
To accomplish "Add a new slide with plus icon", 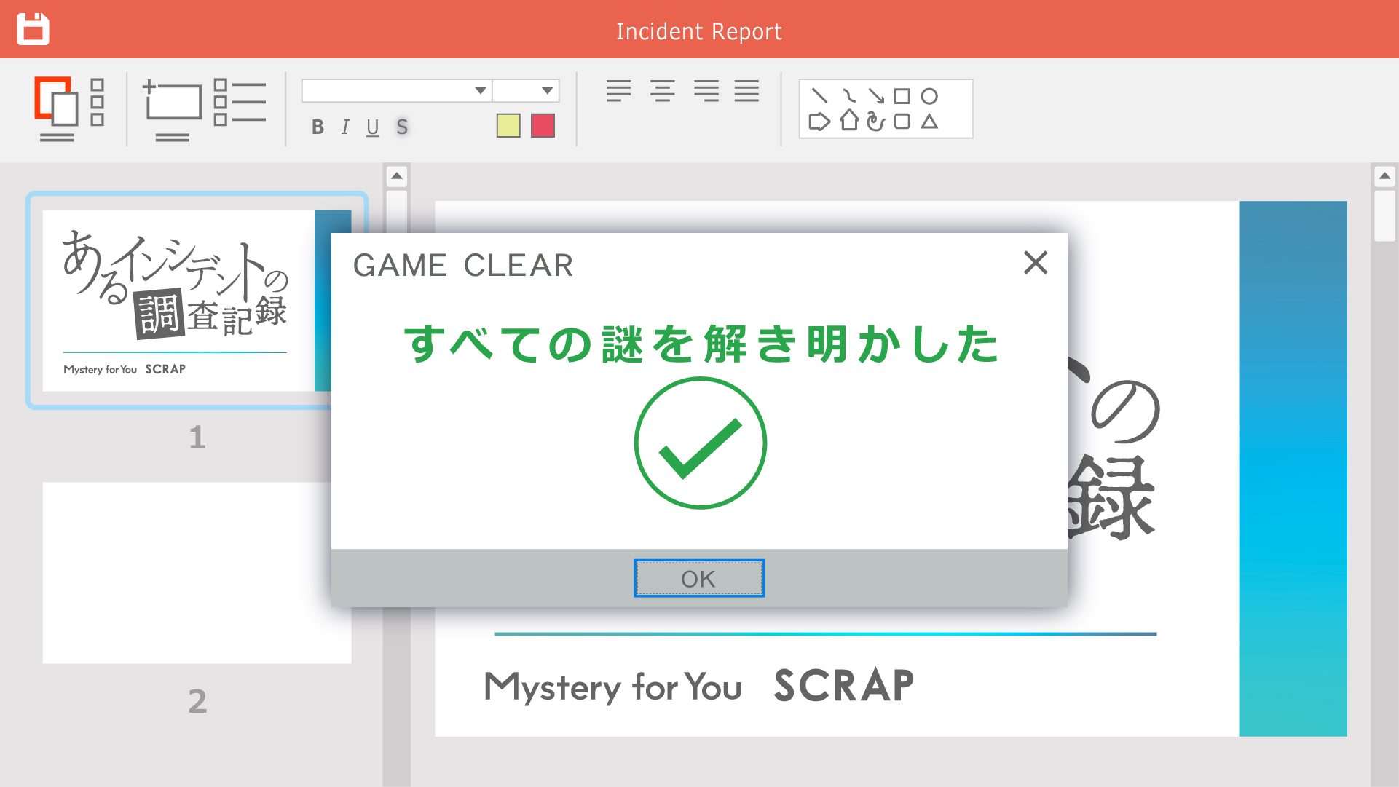I will 172,108.
